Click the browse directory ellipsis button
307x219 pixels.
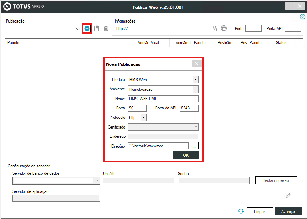coord(194,146)
